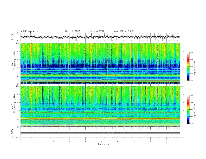Click time axis tick label "10"
Screen dimensions: 206x159
click(183, 142)
